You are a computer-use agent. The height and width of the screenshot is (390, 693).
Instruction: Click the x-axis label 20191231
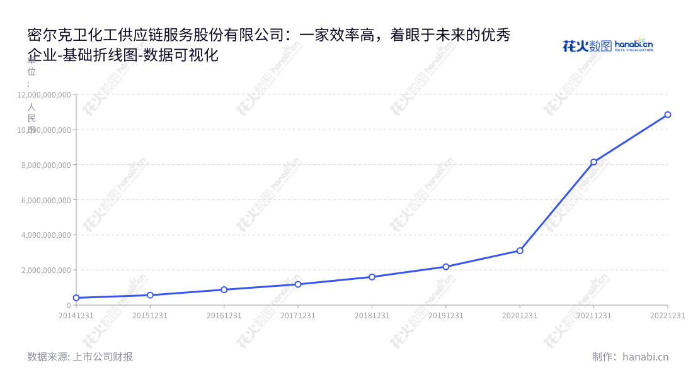pos(446,315)
